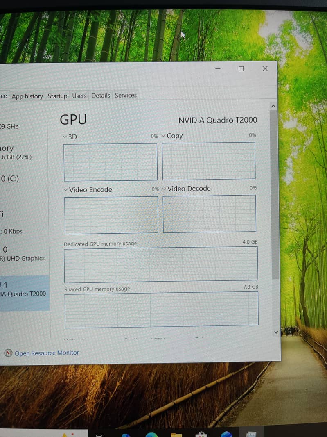
Task: Open File Explorer from the taskbar
Action: pos(176,435)
